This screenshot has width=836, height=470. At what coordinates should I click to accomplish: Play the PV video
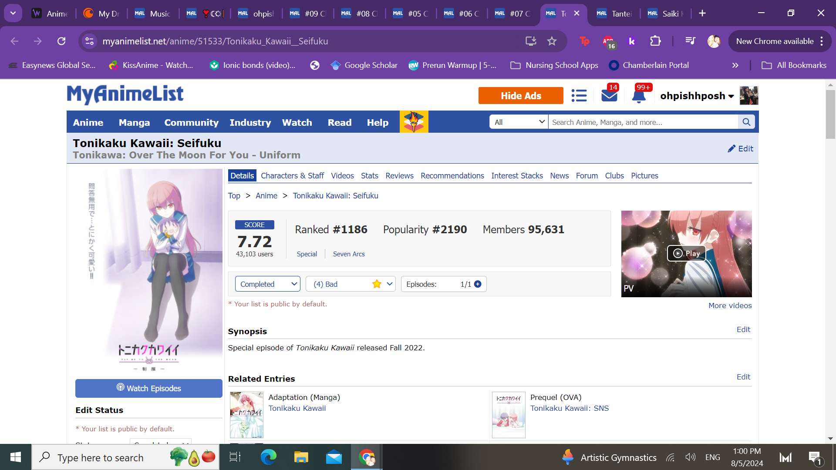click(x=686, y=253)
